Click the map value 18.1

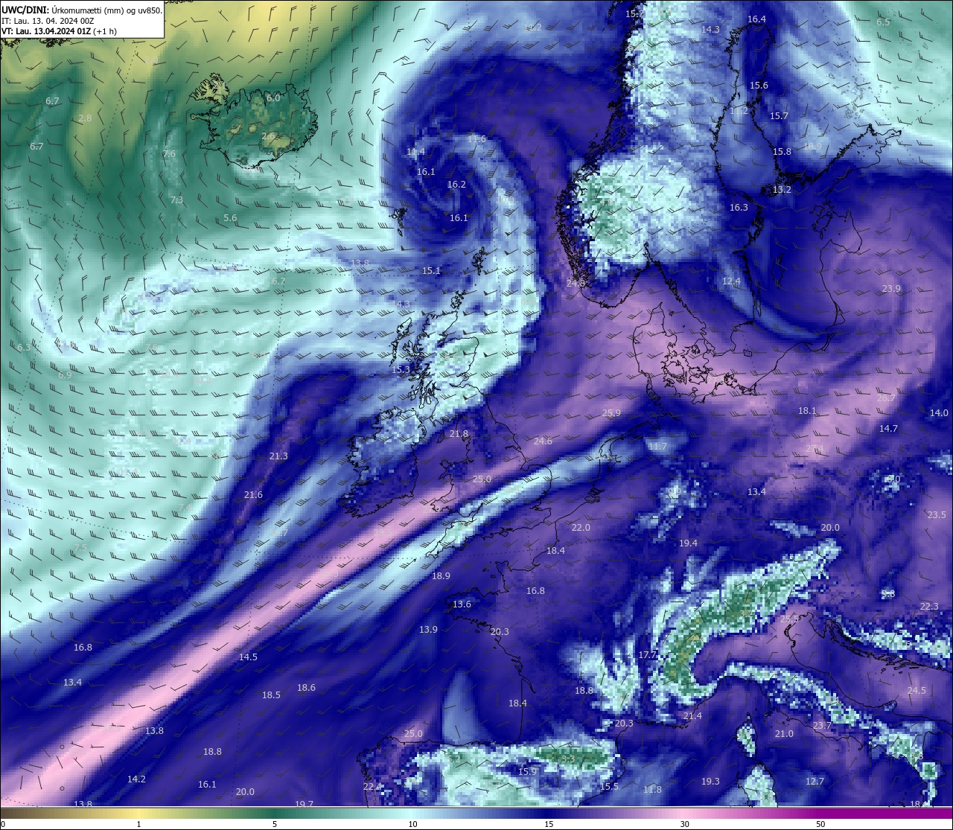pyautogui.click(x=807, y=411)
